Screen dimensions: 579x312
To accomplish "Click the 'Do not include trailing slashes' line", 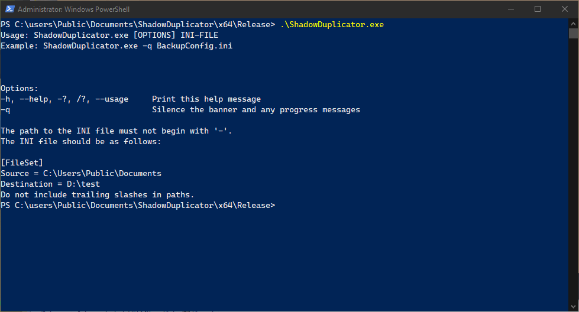I will click(x=97, y=195).
